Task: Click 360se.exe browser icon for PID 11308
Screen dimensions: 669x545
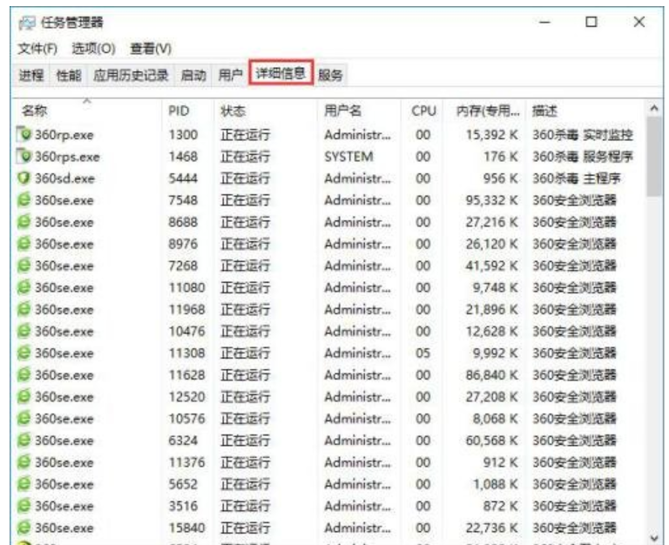Action: [24, 354]
